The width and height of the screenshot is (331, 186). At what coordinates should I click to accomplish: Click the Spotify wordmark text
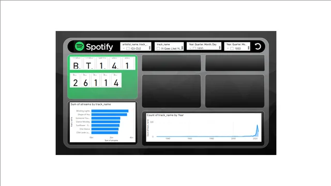pos(99,47)
